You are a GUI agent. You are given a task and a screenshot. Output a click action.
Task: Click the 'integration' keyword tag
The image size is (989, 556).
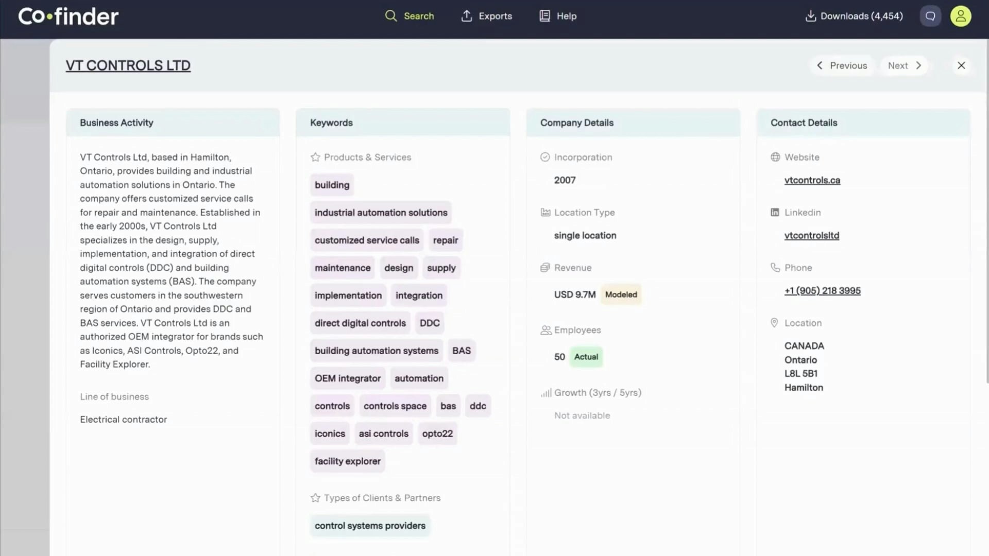point(419,296)
